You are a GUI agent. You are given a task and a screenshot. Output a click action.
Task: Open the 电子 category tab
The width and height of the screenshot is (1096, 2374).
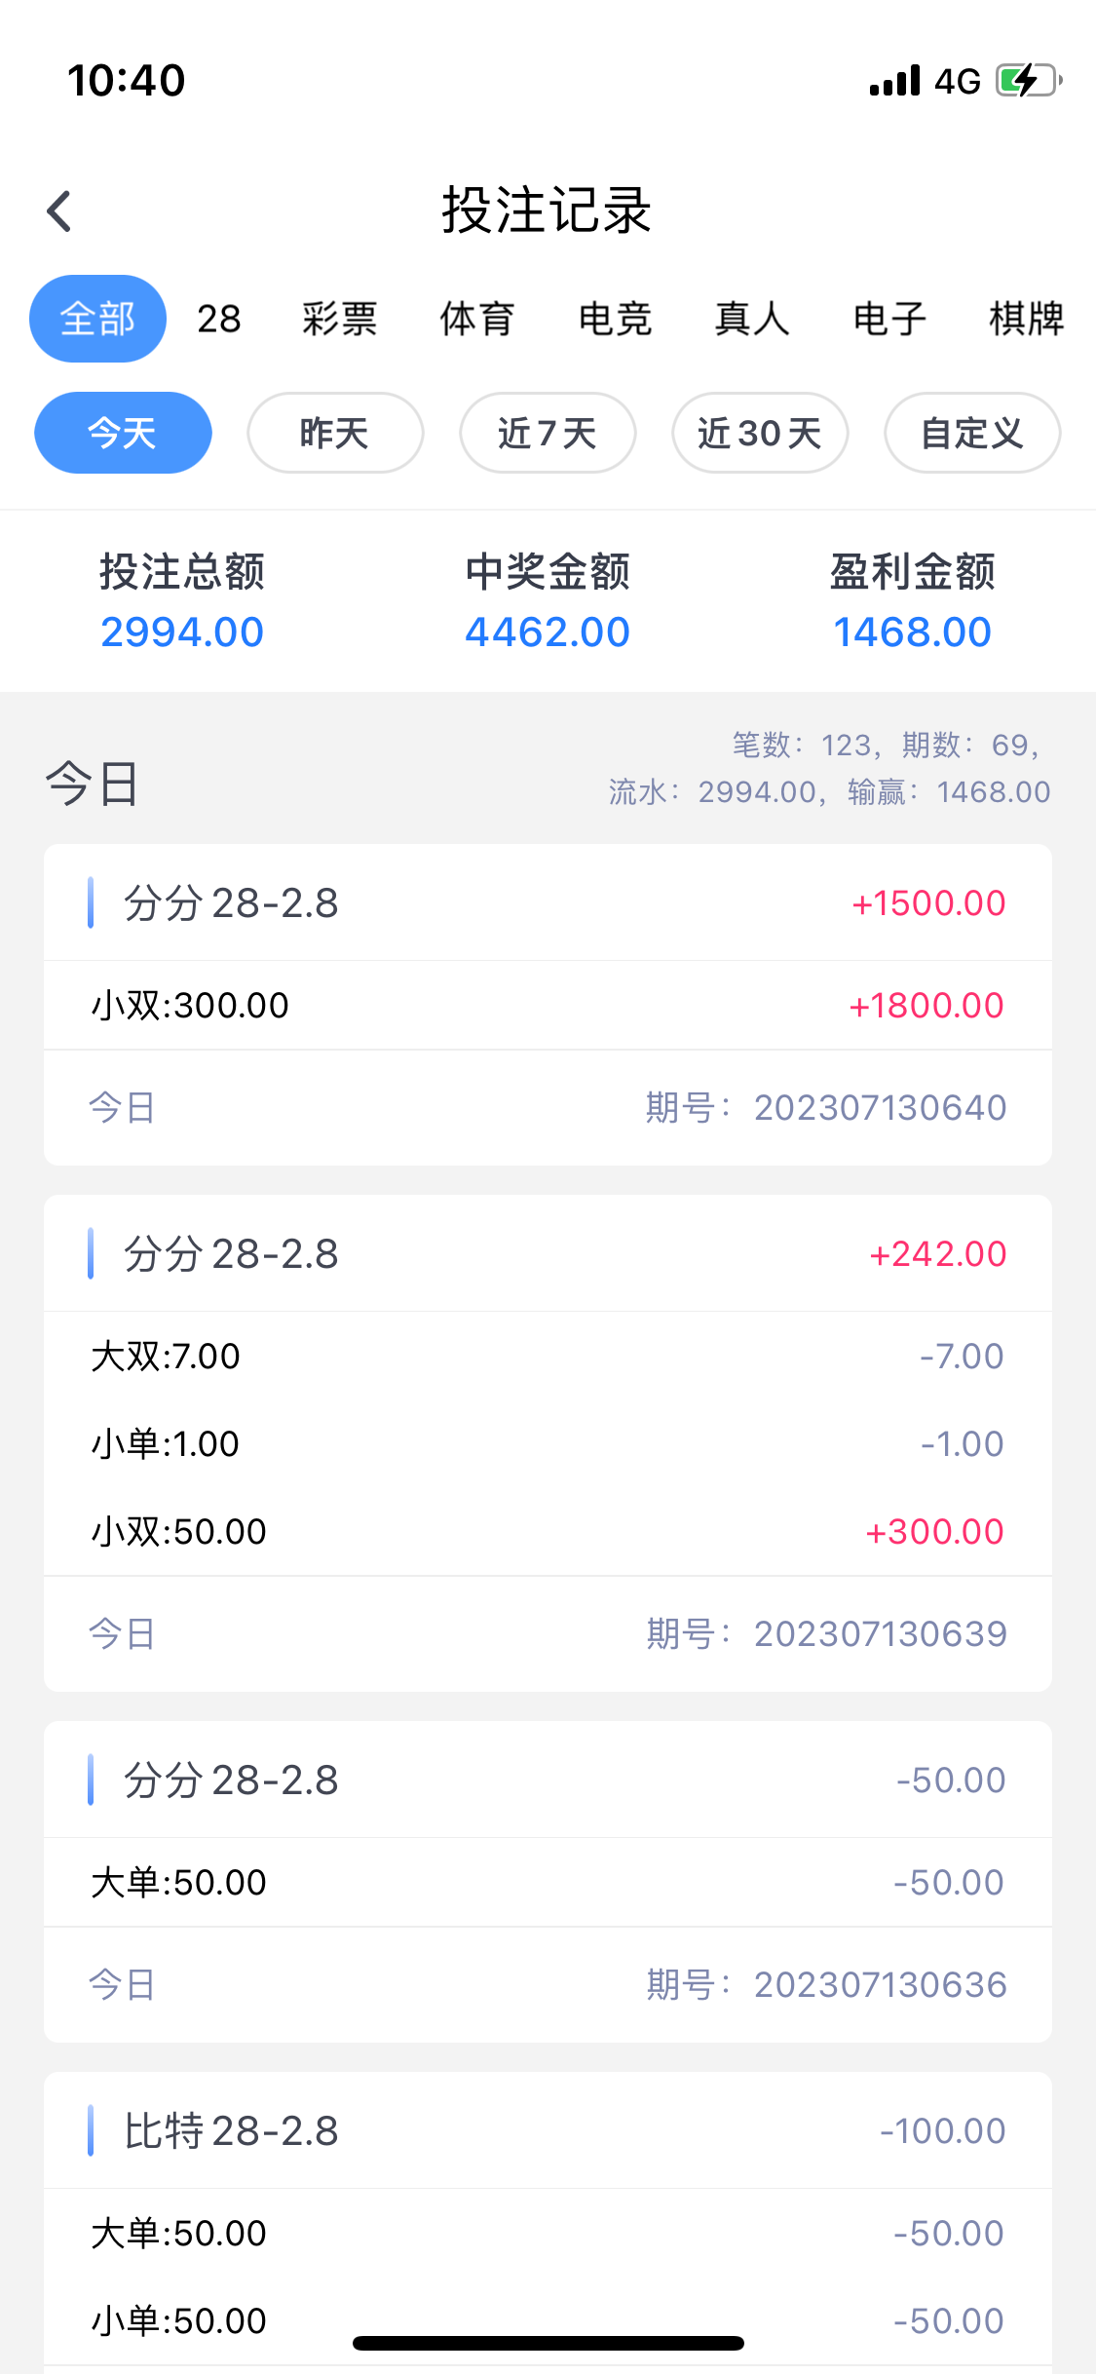click(x=889, y=319)
